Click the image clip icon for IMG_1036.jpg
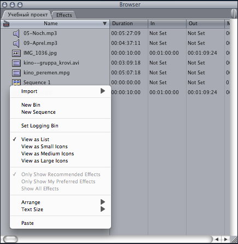The height and width of the screenshot is (244, 238). (x=16, y=53)
